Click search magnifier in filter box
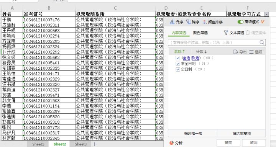Viewport: 276px width, 147px height. (262, 42)
